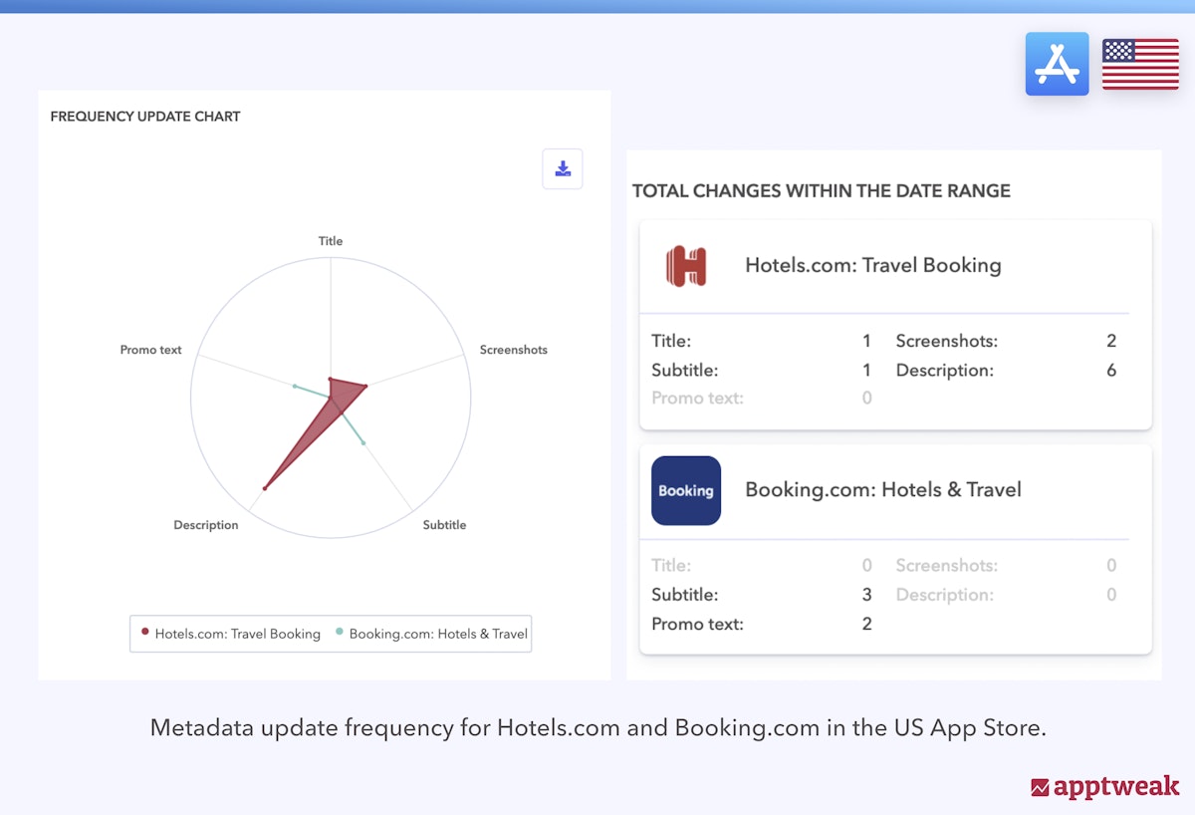Click the Hotels.com Description data point
This screenshot has width=1195, height=815.
coord(265,488)
